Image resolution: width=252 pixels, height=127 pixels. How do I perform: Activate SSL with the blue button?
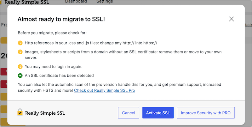[x=158, y=113]
